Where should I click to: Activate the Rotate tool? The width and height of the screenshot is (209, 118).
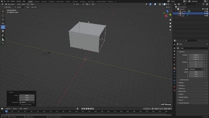pyautogui.click(x=3, y=23)
